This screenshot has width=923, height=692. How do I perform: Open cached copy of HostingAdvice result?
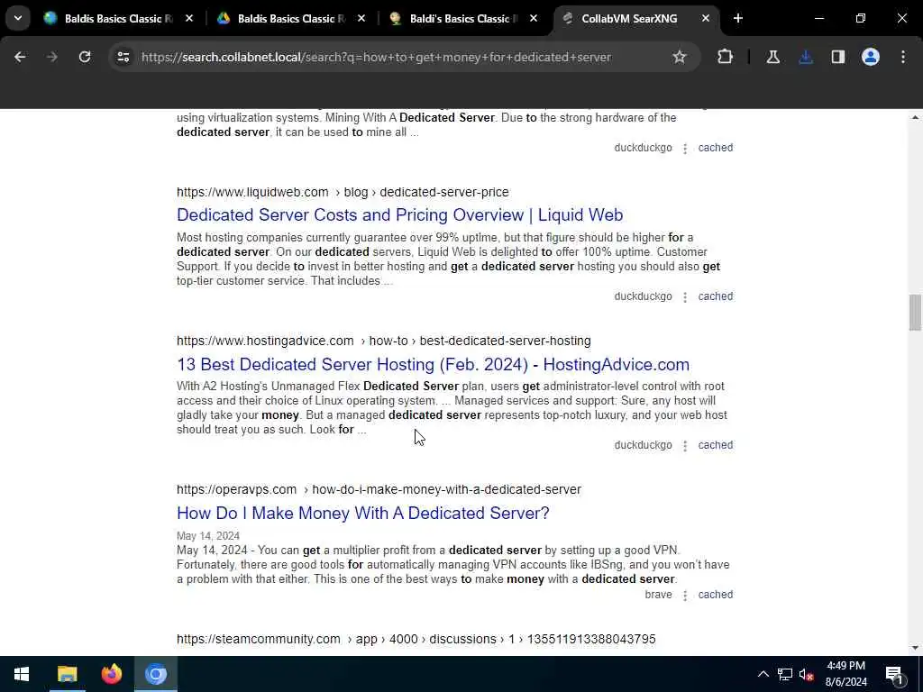click(715, 445)
